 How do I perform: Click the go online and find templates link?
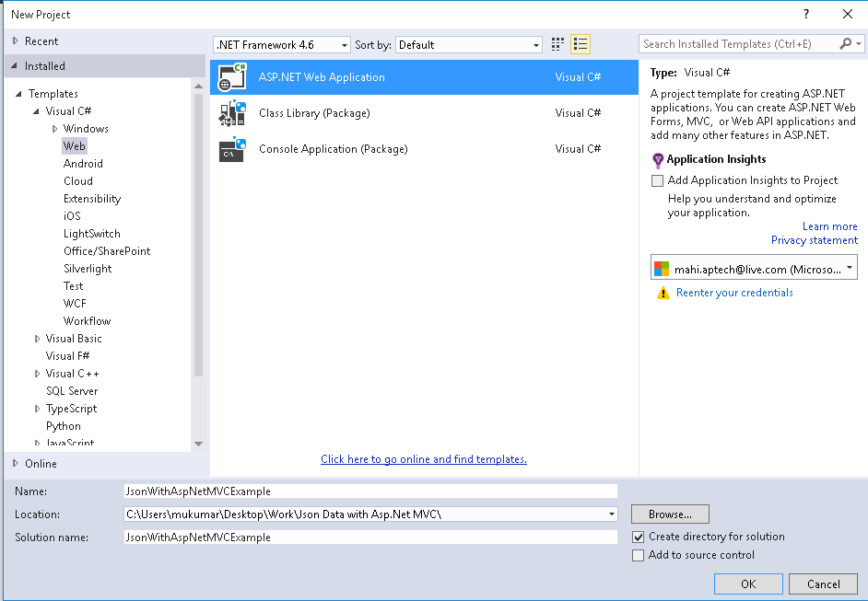pyautogui.click(x=424, y=459)
